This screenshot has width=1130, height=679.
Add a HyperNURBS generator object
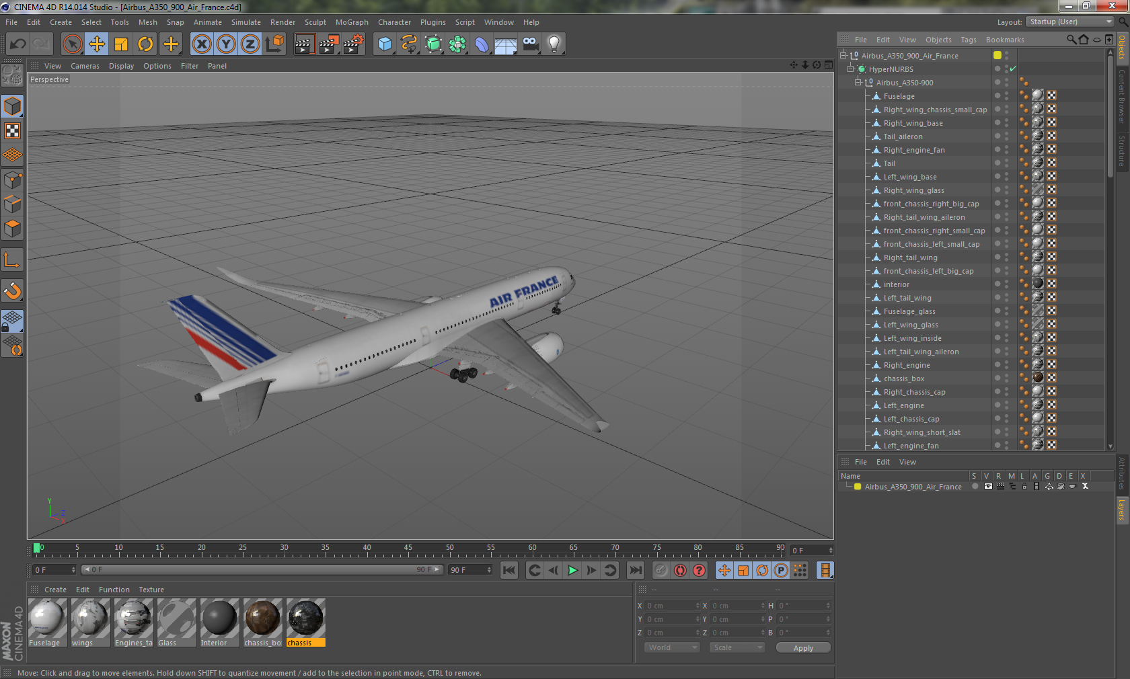point(433,44)
